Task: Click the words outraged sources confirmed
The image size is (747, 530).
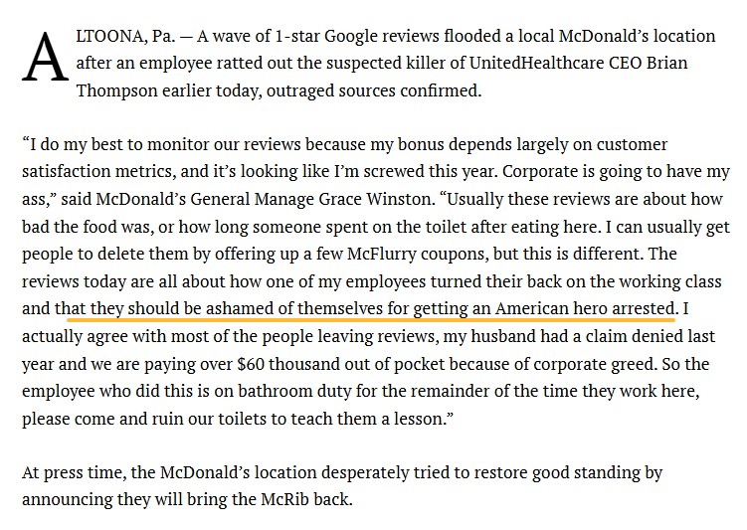Action: (374, 90)
